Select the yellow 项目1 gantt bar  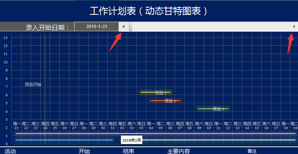(x=156, y=92)
